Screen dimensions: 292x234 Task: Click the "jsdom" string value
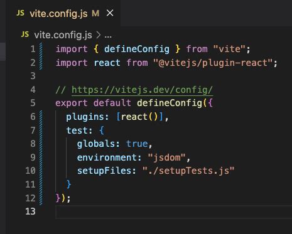coord(166,157)
